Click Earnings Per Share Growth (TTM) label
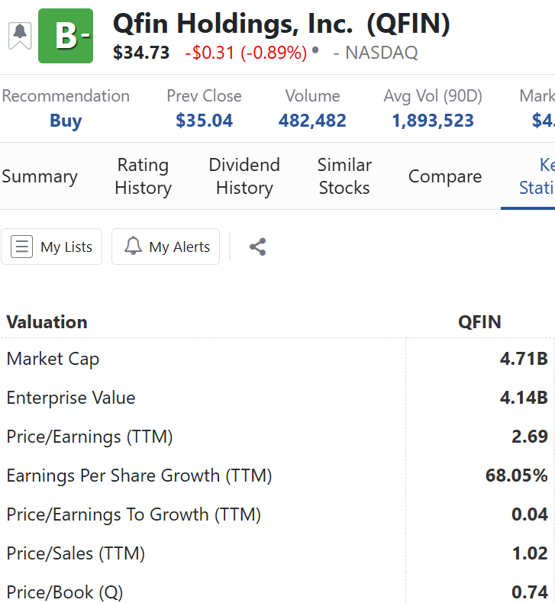This screenshot has width=555, height=603. tap(139, 476)
